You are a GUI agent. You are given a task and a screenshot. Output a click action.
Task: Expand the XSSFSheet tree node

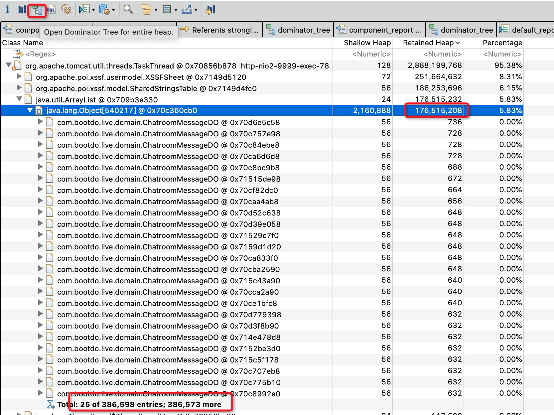19,77
